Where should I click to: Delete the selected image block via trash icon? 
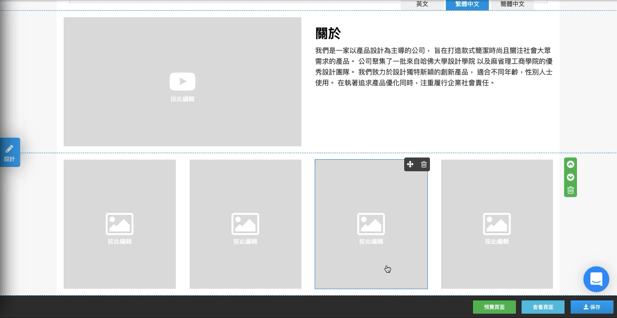pyautogui.click(x=424, y=164)
